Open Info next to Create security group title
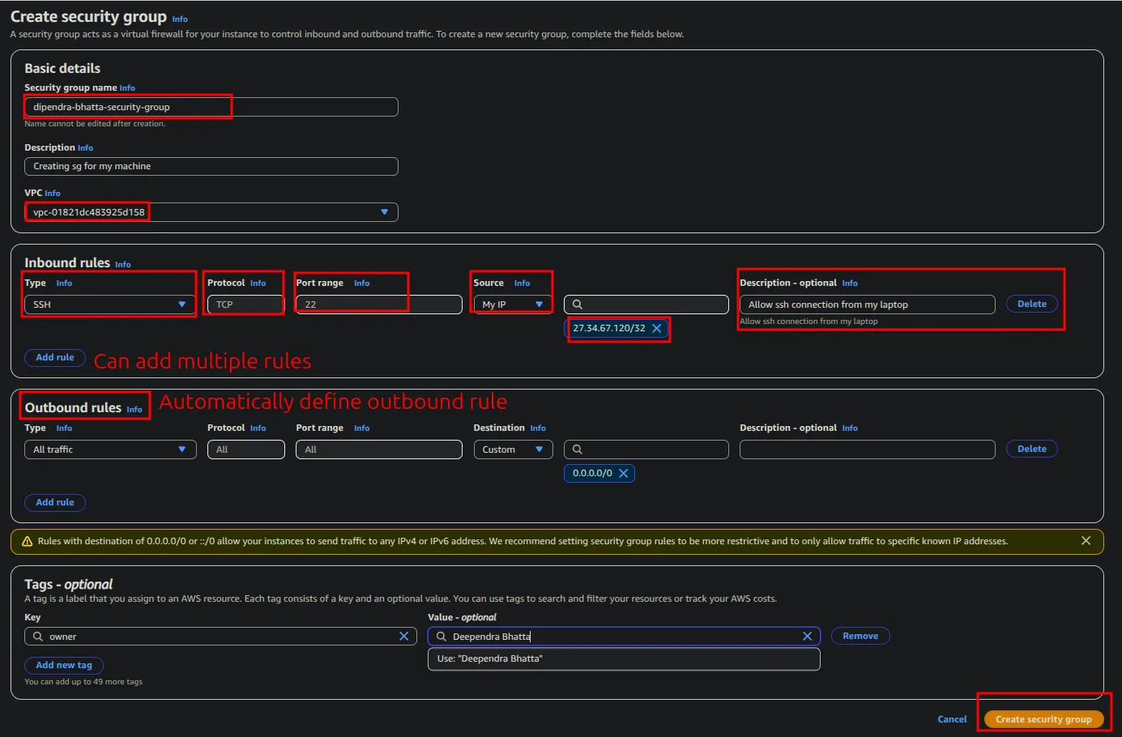Viewport: 1122px width, 737px height. (x=180, y=19)
